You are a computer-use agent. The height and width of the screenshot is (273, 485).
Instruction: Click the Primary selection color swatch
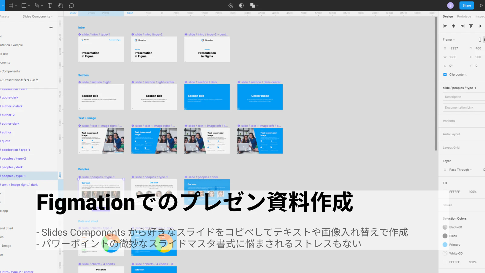coord(445,244)
